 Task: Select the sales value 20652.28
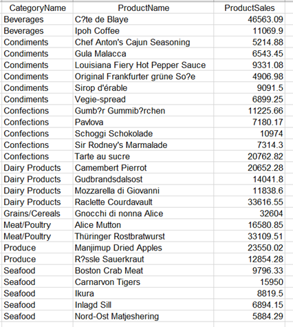coord(249,168)
